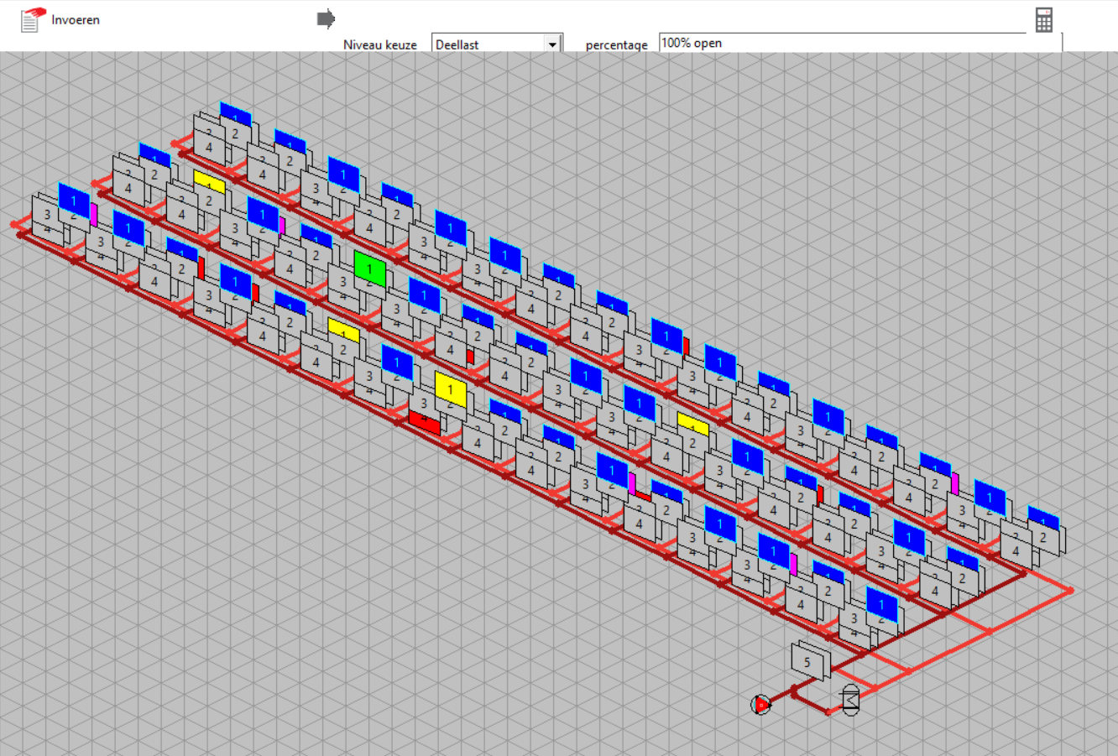
Task: Click the leftmost blue radiator panel
Action: (x=74, y=201)
